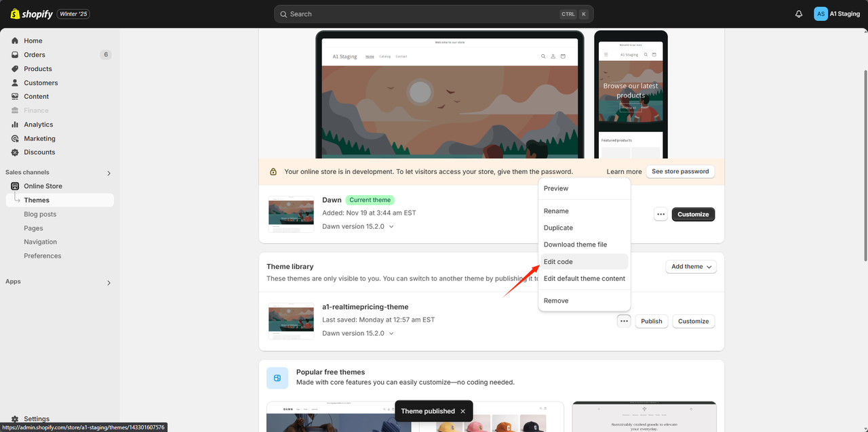The height and width of the screenshot is (432, 868).
Task: Open the A1 Staging account menu
Action: point(837,14)
